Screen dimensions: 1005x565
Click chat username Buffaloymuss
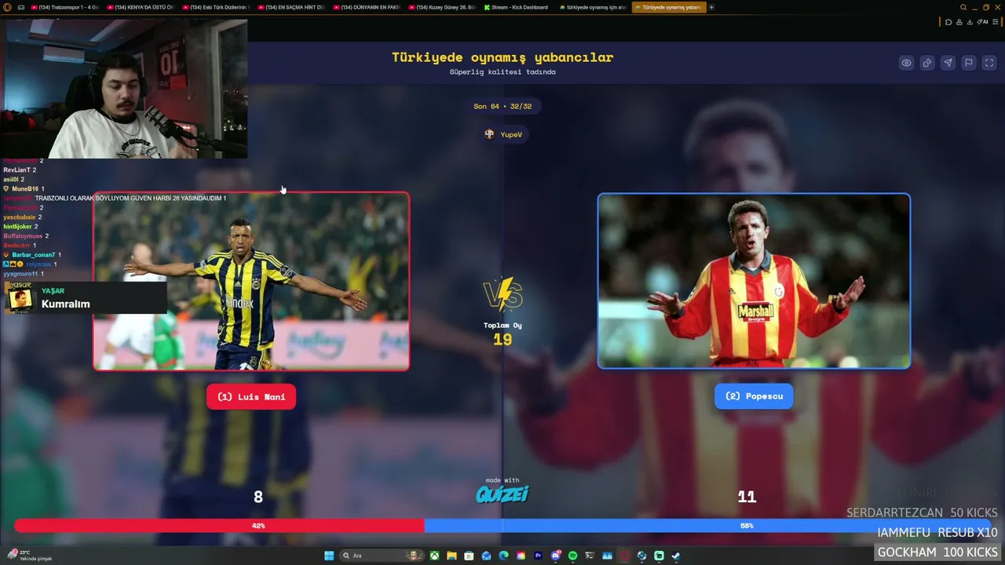pyautogui.click(x=23, y=235)
